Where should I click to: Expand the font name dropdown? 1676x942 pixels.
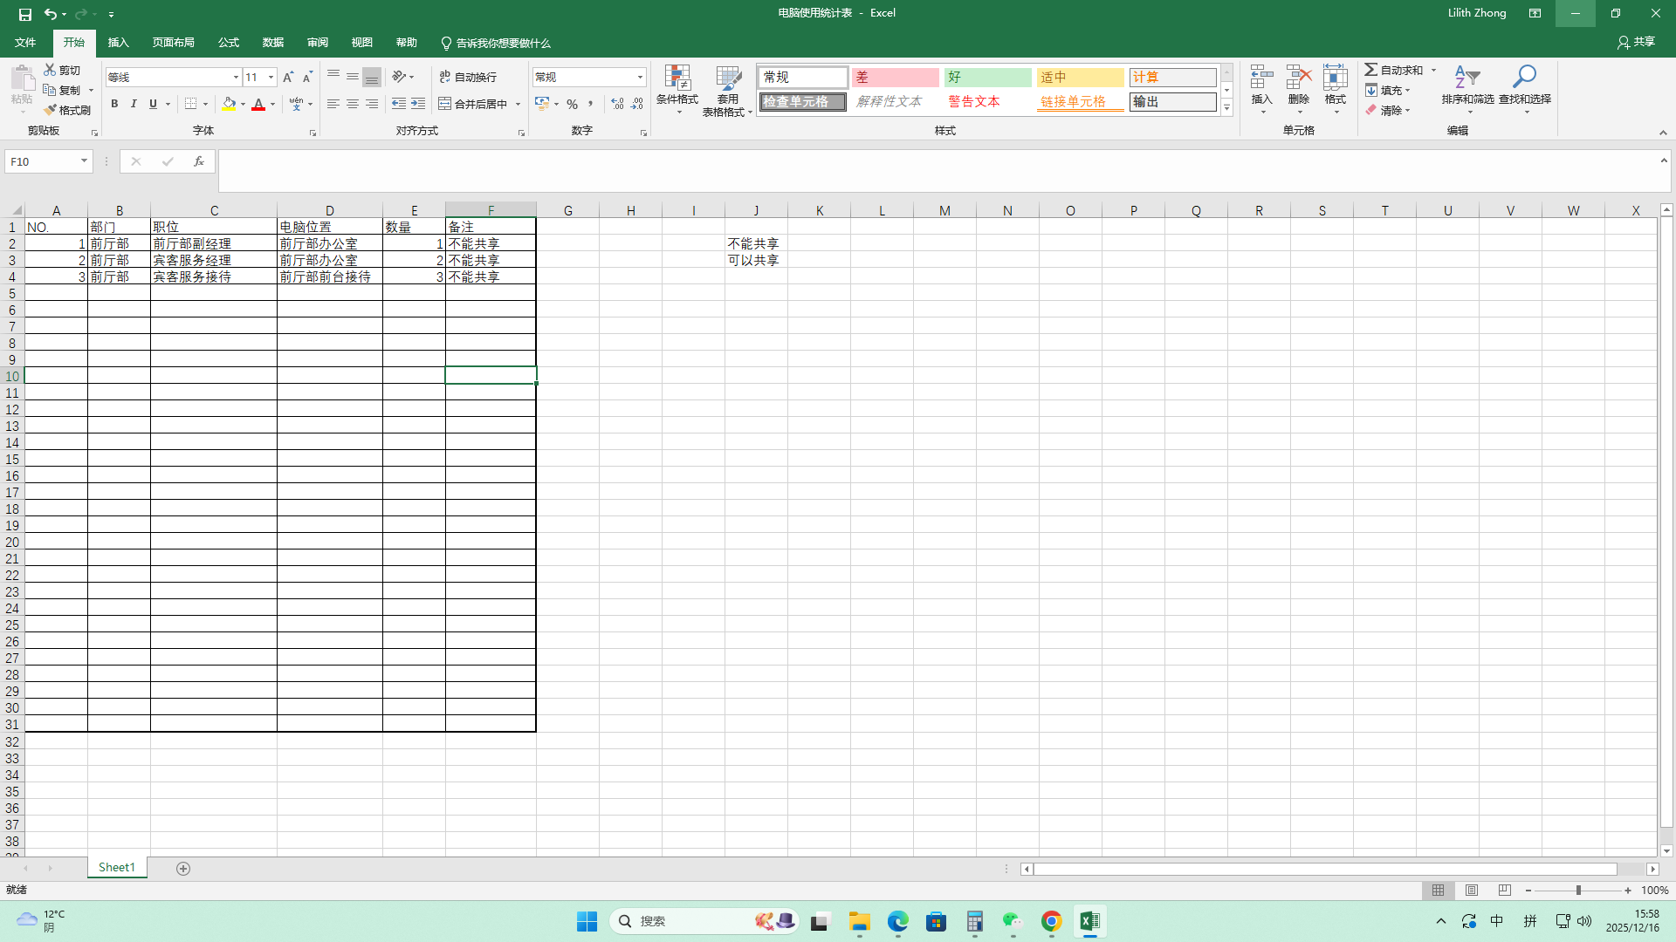pyautogui.click(x=236, y=77)
